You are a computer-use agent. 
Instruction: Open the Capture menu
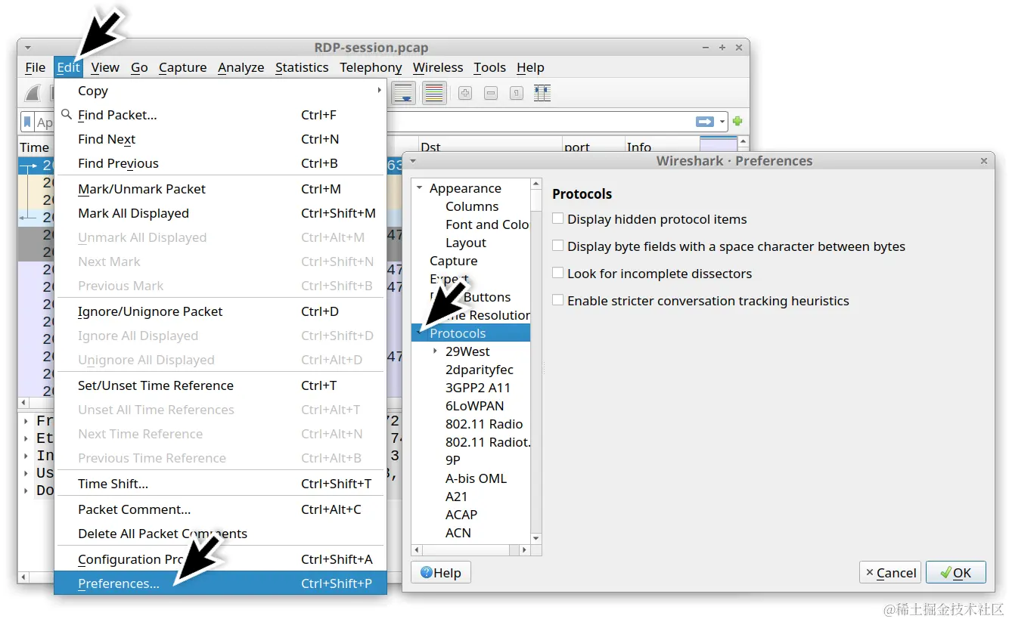coord(182,67)
